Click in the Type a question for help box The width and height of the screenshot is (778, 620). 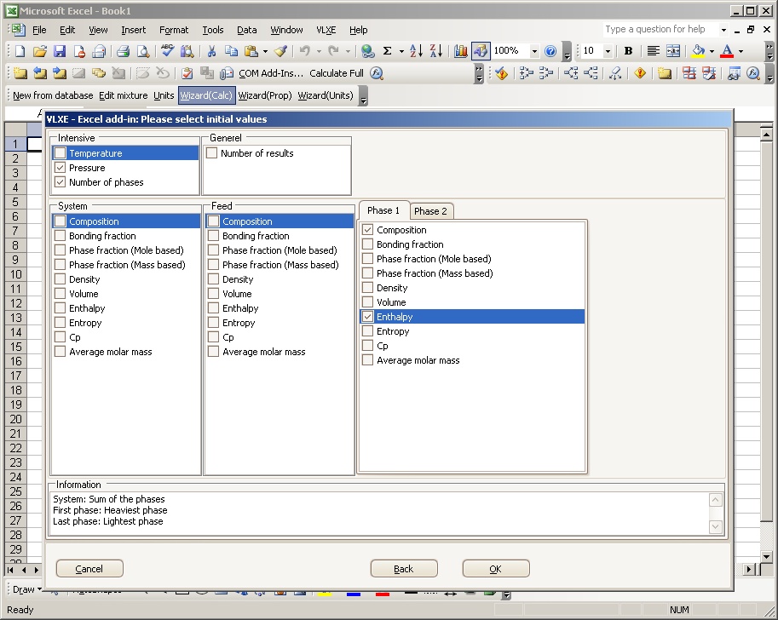click(660, 29)
